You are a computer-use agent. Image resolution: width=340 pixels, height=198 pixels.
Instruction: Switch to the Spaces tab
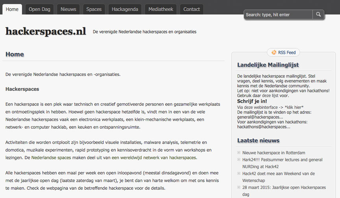[x=94, y=9]
